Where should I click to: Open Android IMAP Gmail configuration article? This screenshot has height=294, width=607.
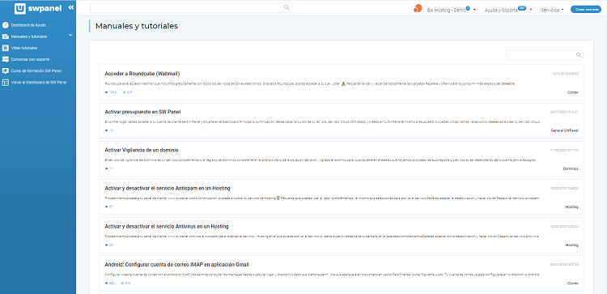tap(177, 265)
